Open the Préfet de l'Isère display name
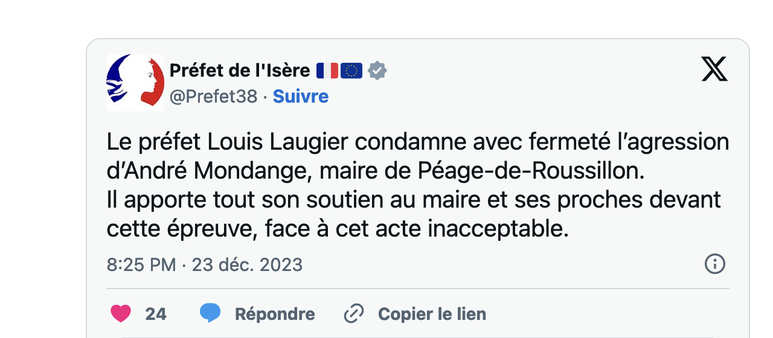Screen dimensions: 773x338 pyautogui.click(x=240, y=71)
